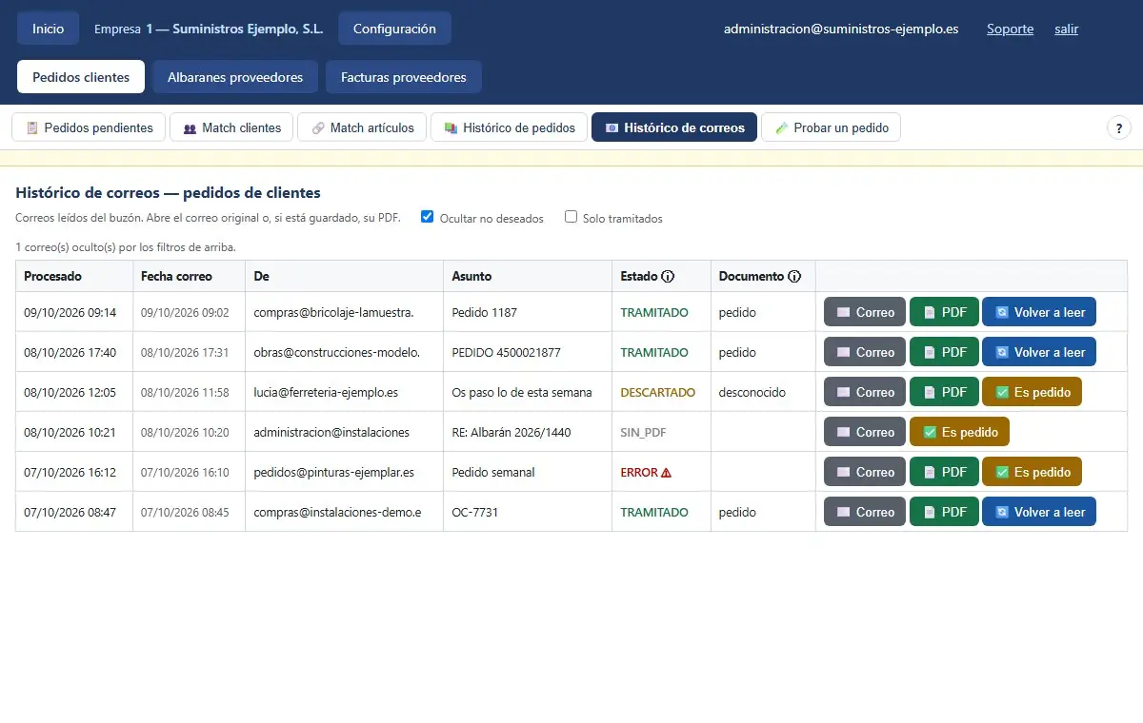The height and width of the screenshot is (723, 1143).
Task: Click Volver a leer for Pedido 1187
Action: [x=1039, y=312]
